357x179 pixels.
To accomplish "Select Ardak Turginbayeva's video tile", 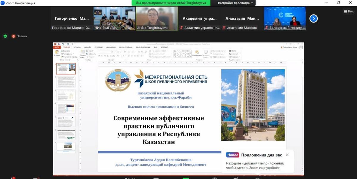I will (157, 18).
